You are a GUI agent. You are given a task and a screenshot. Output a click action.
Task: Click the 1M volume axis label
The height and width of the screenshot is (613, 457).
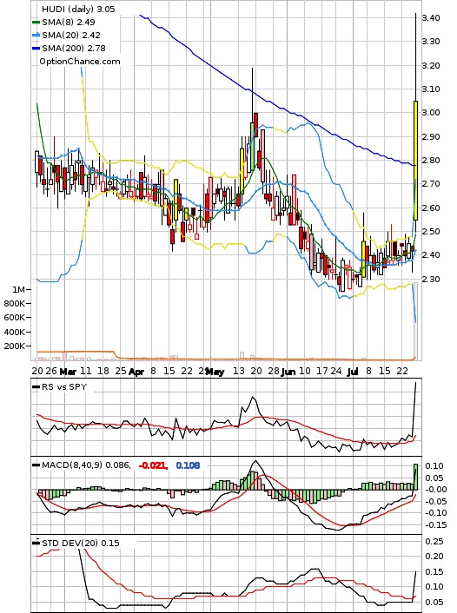click(x=18, y=290)
